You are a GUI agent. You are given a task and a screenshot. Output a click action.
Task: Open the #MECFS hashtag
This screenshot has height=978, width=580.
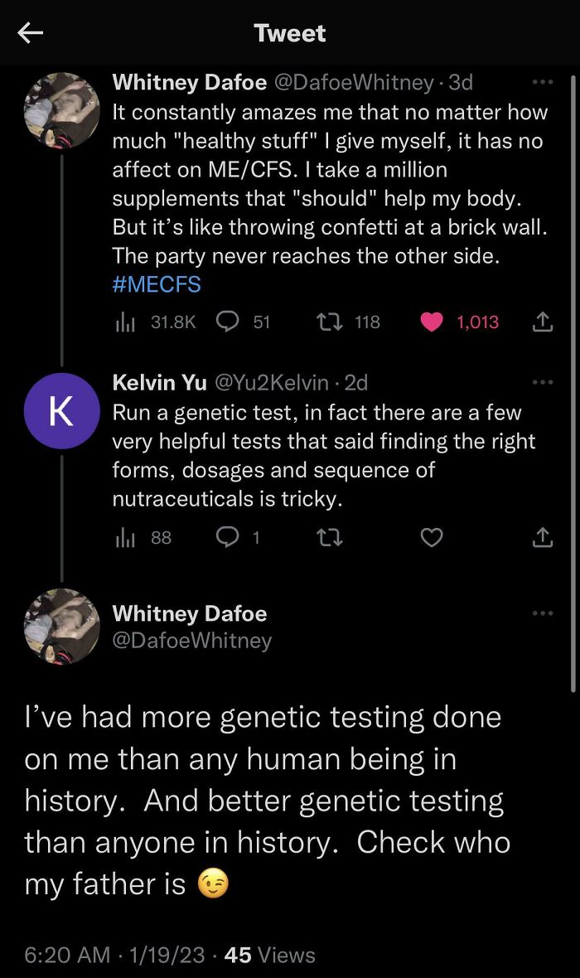(156, 284)
